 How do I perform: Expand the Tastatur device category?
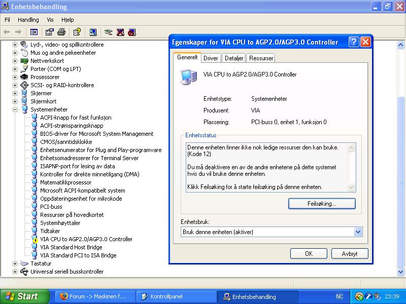coord(15,263)
